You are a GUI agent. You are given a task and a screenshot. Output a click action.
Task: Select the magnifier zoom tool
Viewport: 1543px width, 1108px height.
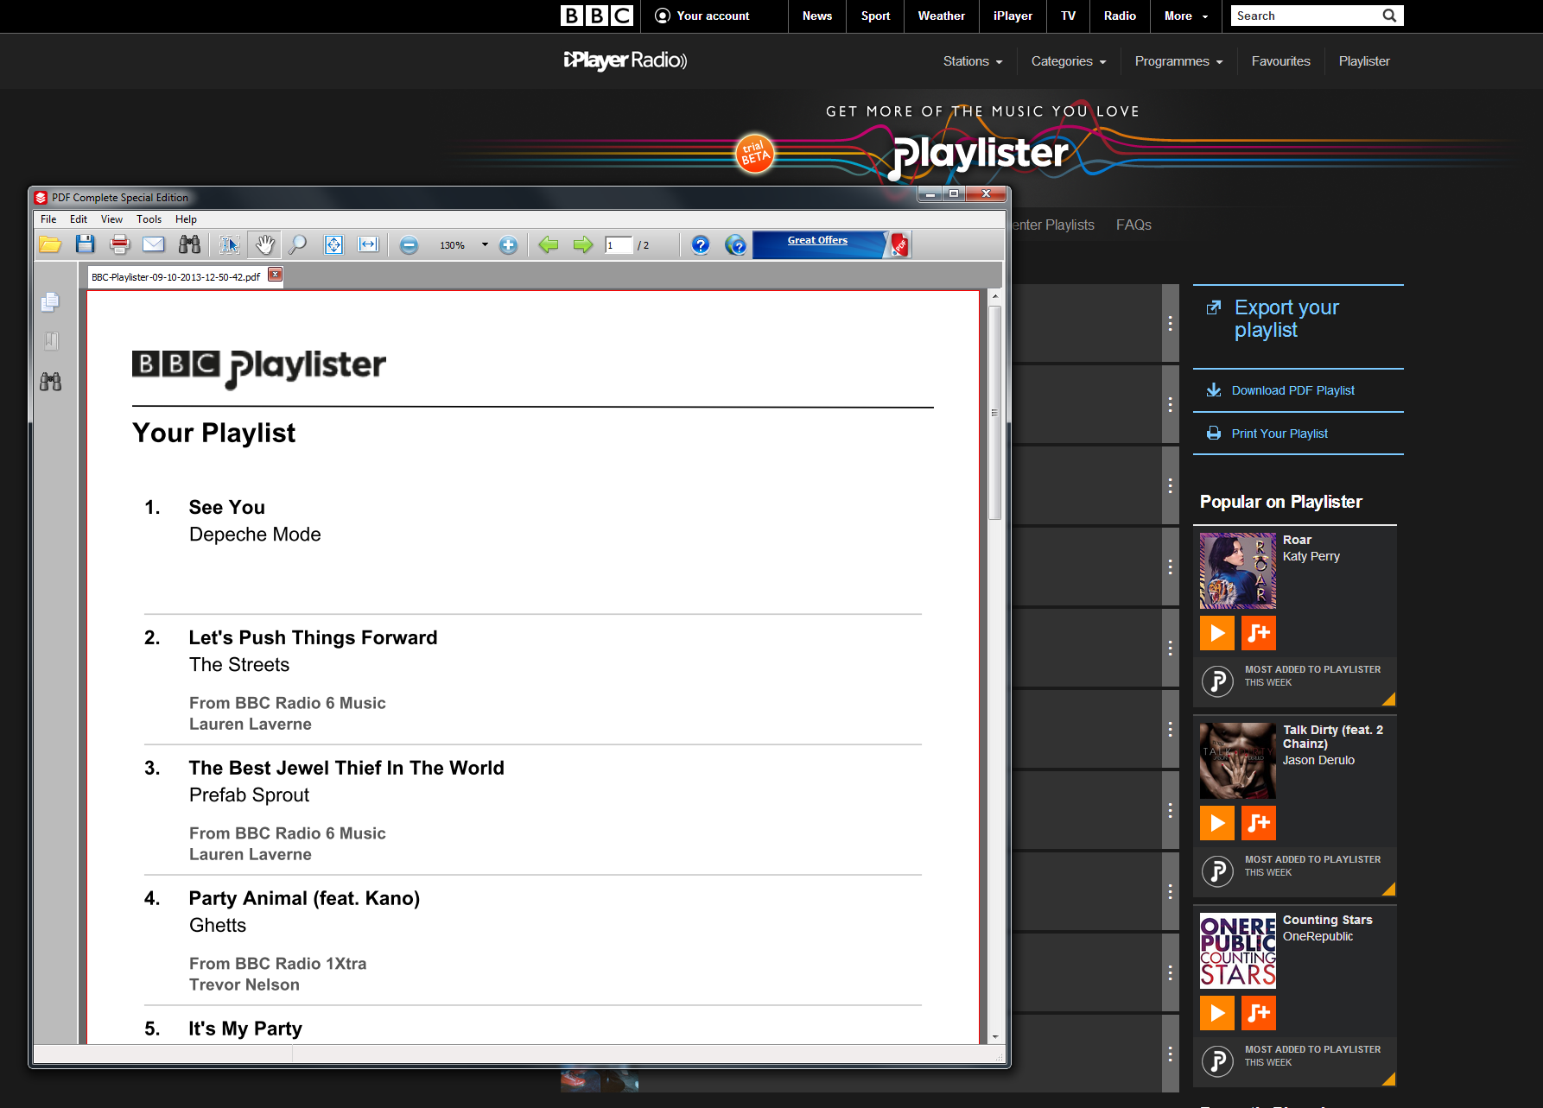(297, 245)
